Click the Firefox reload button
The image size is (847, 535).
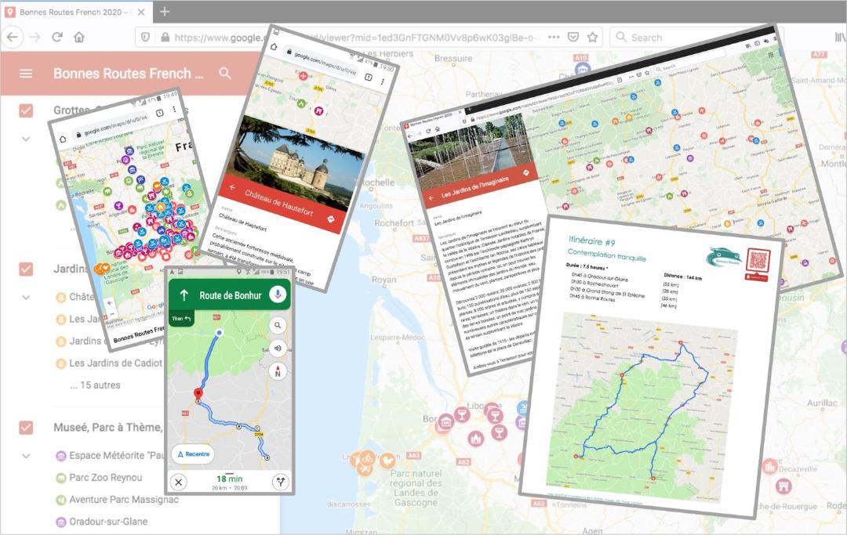57,37
